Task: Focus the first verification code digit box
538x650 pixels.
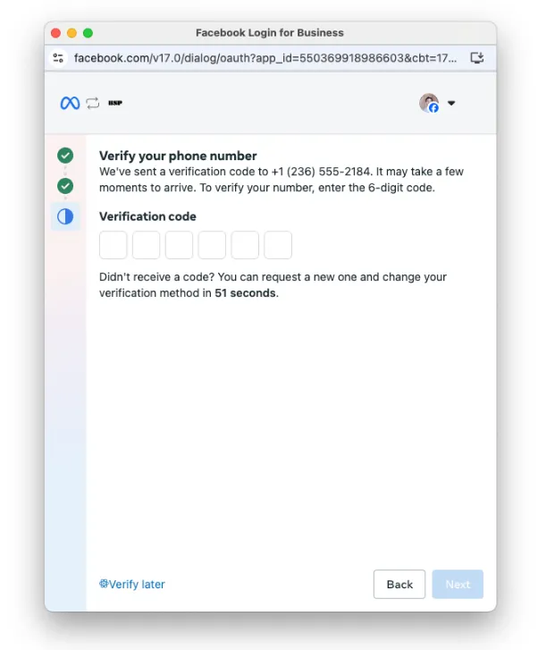Action: coord(113,245)
